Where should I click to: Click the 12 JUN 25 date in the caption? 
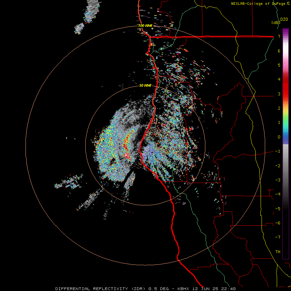tap(205, 289)
